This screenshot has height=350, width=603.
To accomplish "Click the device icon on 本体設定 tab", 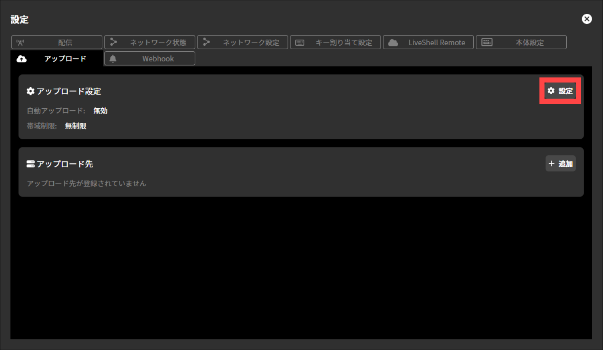I will 487,42.
